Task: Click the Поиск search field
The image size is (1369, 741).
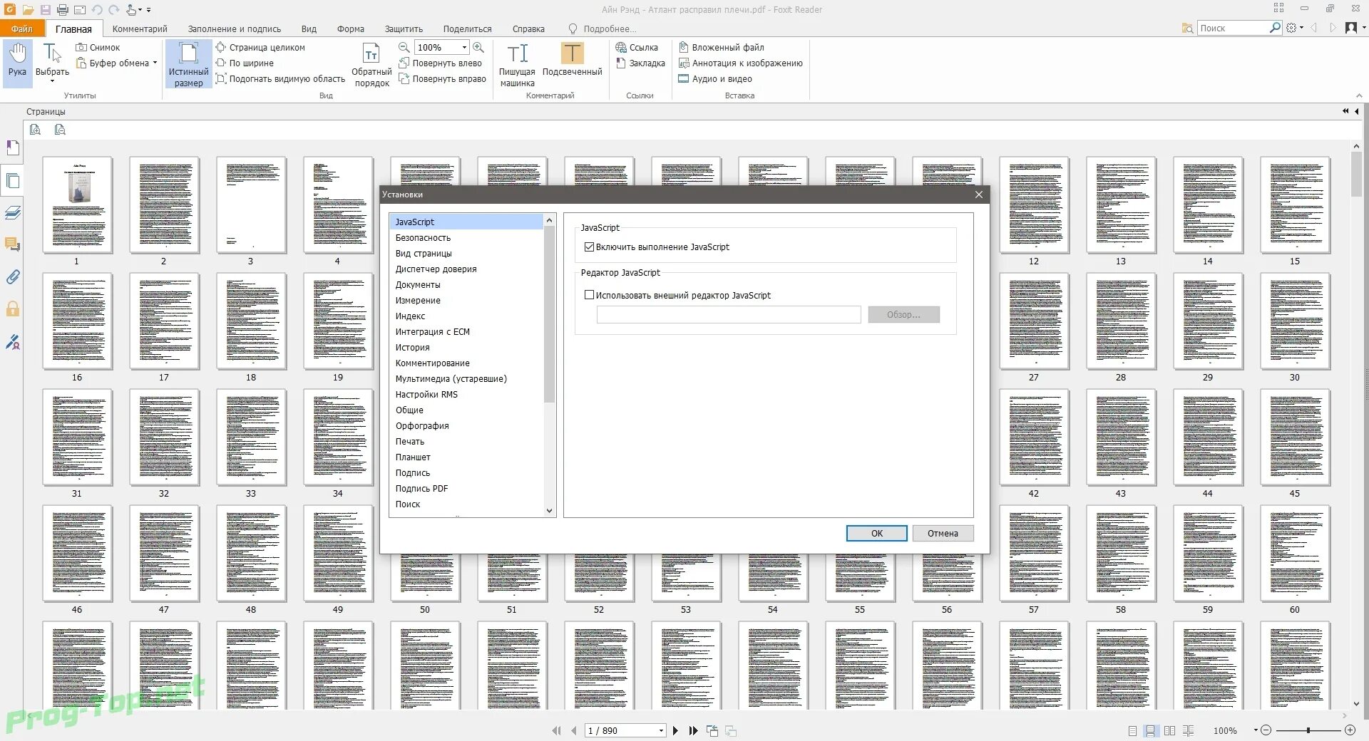Action: click(1233, 28)
